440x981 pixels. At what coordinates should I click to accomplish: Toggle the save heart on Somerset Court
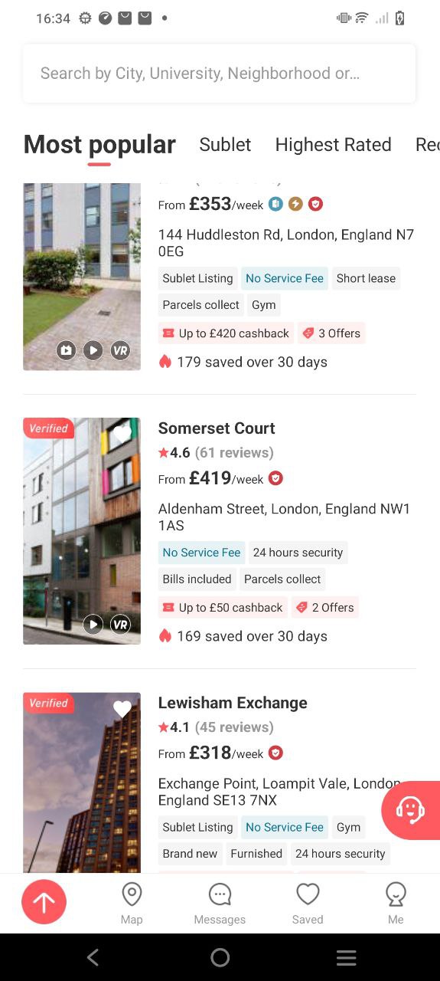(122, 434)
